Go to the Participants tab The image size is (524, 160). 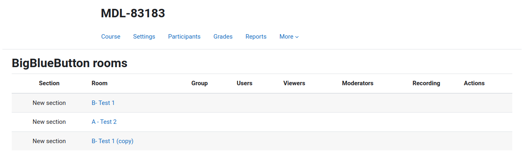(x=184, y=37)
